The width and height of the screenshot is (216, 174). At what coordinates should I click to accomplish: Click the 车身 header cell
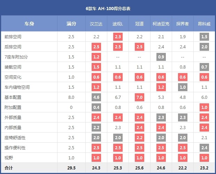click(x=29, y=24)
